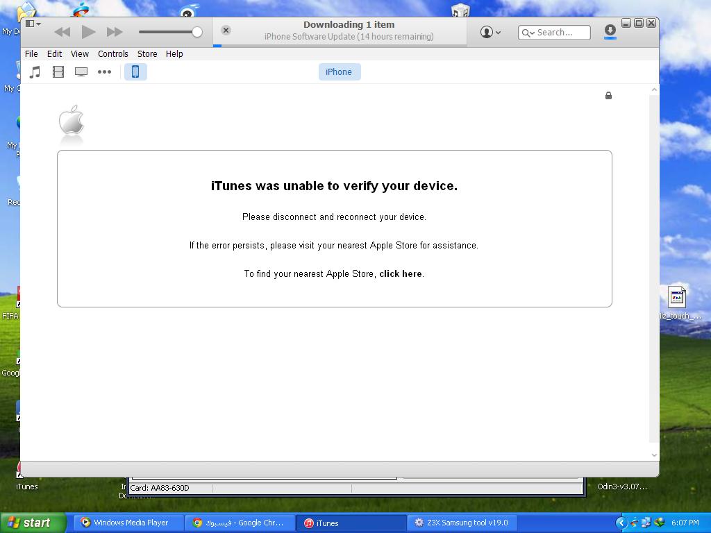This screenshot has width=711, height=533.
Task: Open the Help menu
Action: click(174, 54)
